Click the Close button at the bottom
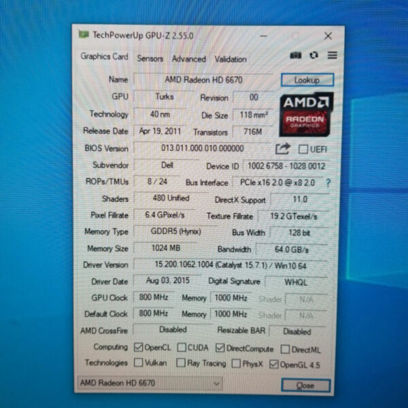 coord(306,385)
